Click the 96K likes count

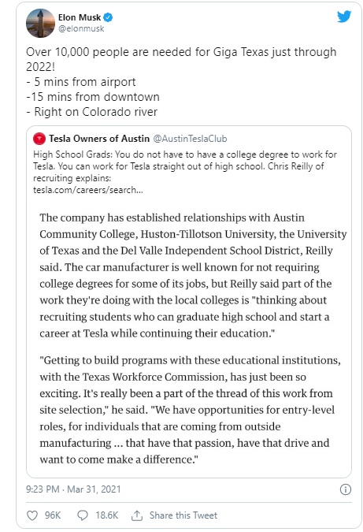[53, 515]
